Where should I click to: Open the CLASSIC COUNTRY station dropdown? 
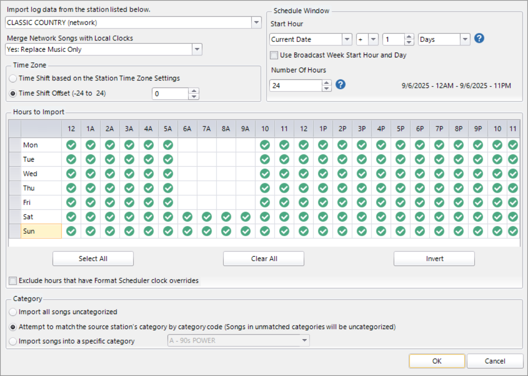pos(256,22)
